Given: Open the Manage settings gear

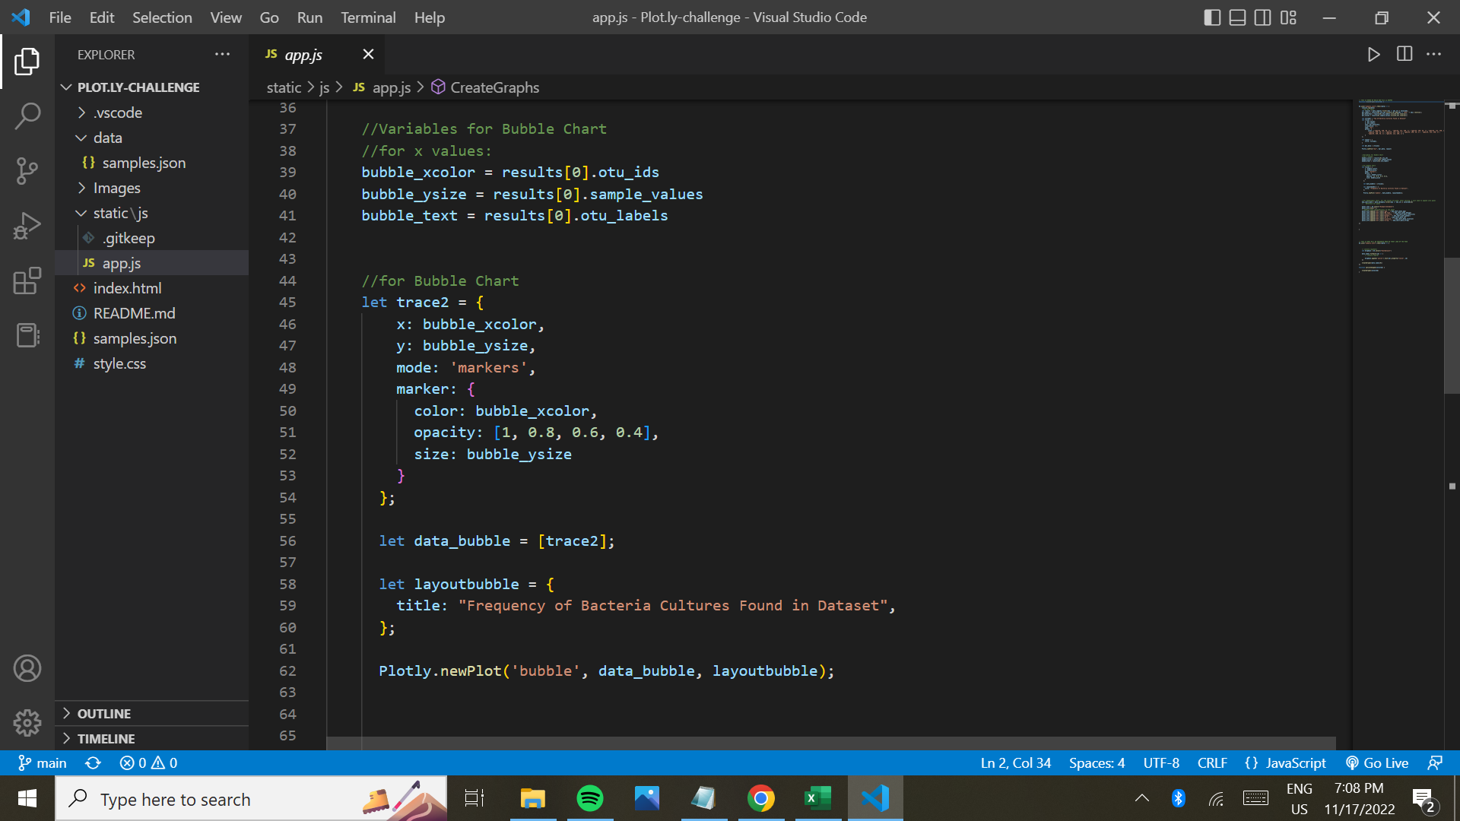Looking at the screenshot, I should [x=27, y=723].
